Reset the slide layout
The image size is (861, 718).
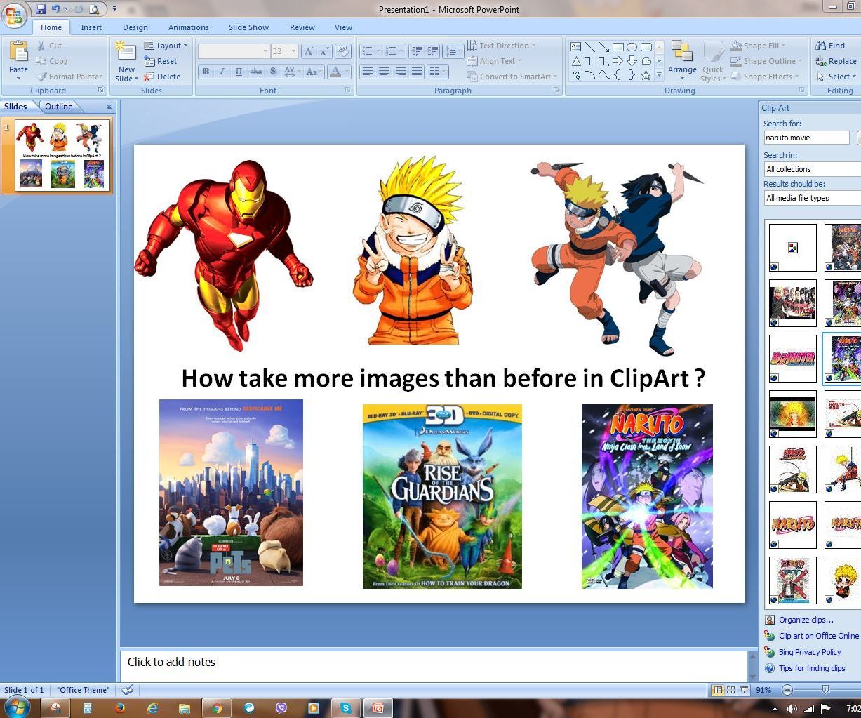(x=161, y=61)
